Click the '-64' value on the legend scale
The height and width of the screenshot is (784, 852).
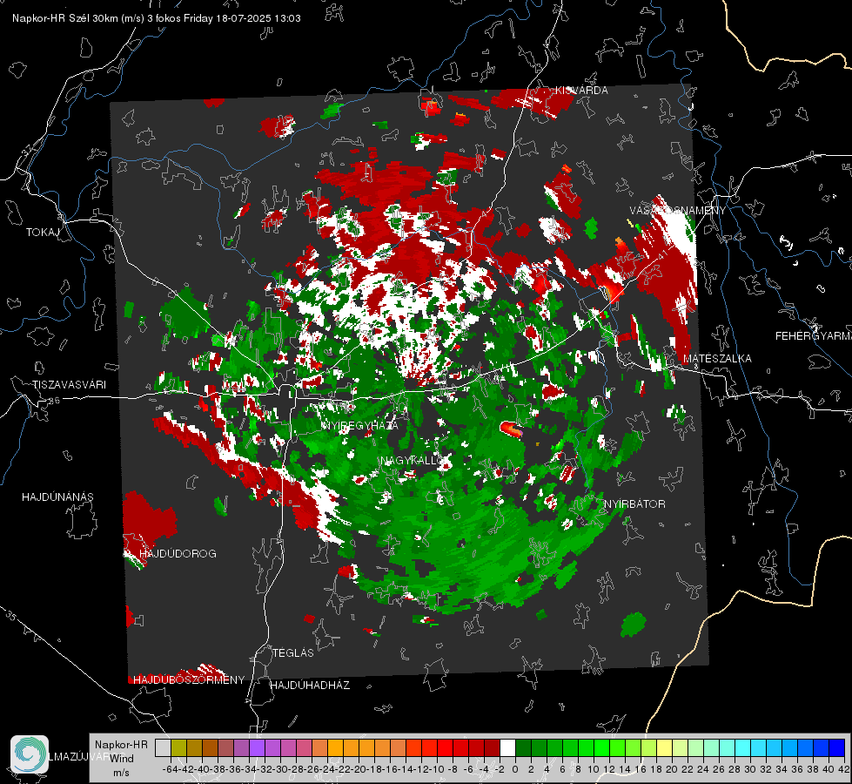[170, 769]
